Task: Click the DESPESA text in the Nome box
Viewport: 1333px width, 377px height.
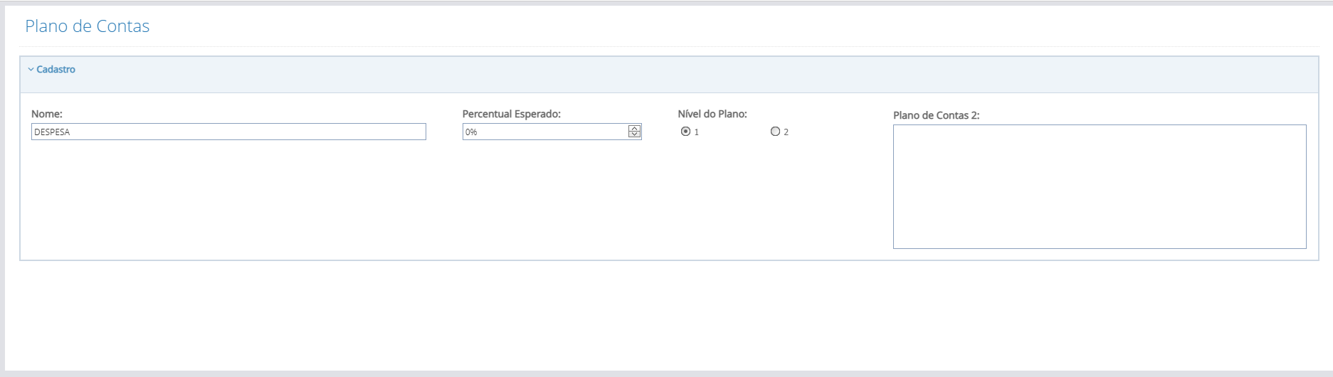Action: pos(52,132)
